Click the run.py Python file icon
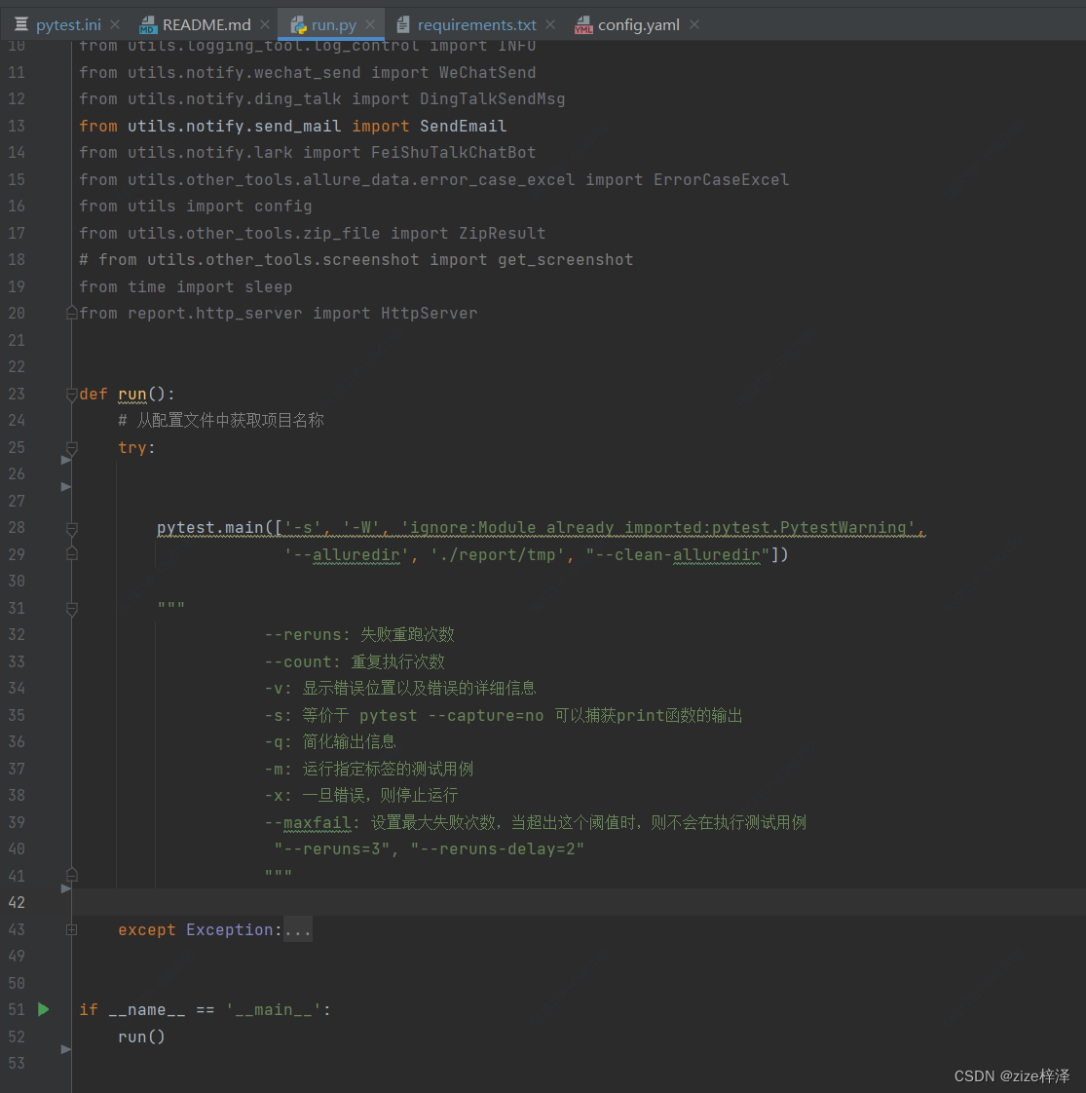Screen dimensions: 1086x1093 [299, 25]
